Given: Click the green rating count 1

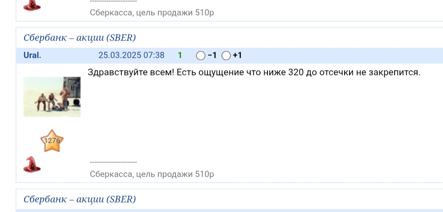Looking at the screenshot, I should tap(180, 55).
